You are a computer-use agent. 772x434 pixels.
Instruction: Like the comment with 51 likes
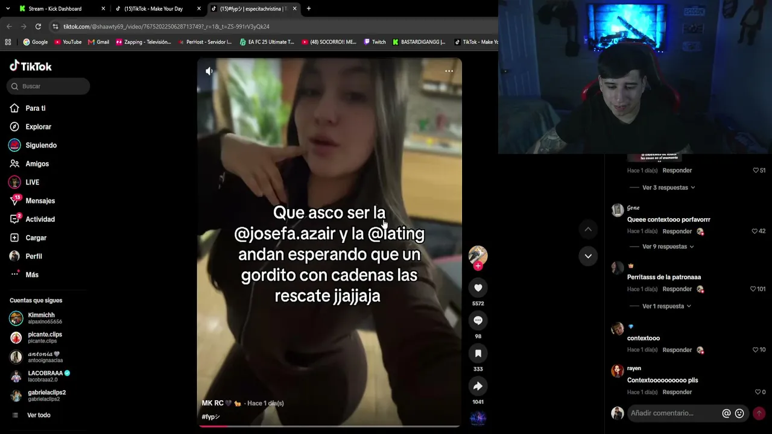[x=755, y=171]
